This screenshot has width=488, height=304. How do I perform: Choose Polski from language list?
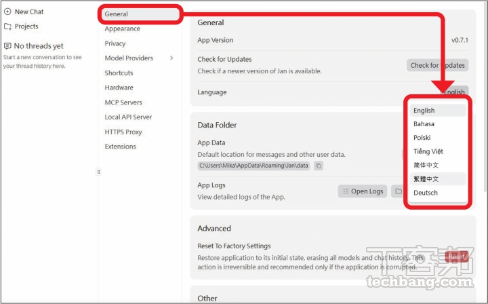point(438,138)
